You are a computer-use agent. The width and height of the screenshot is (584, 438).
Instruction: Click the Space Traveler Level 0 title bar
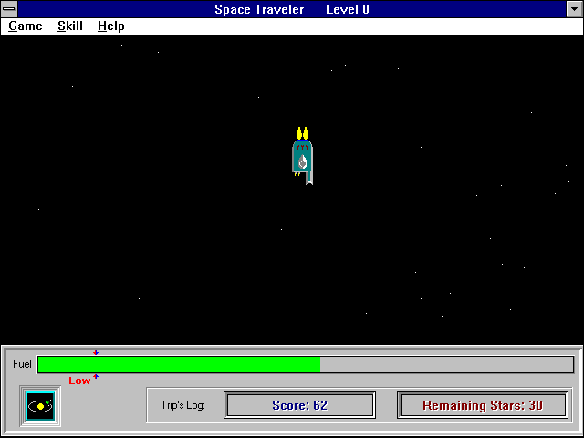coord(292,9)
